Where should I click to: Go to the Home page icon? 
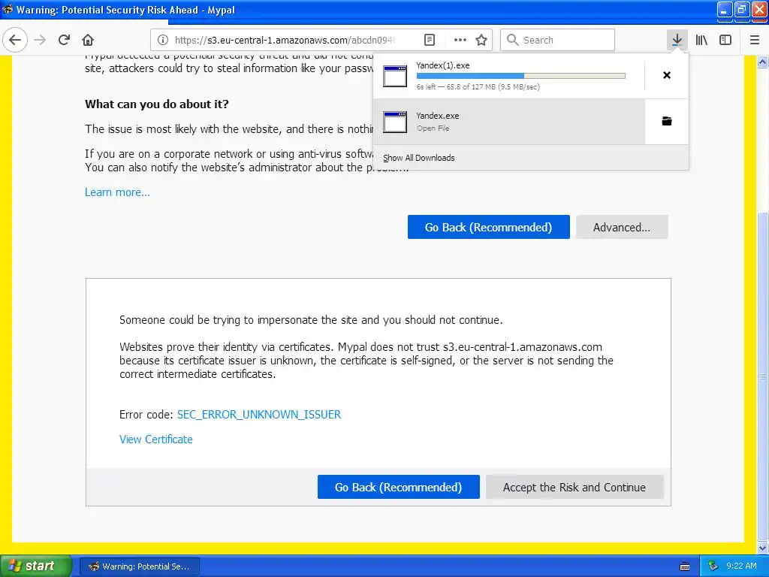[x=88, y=40]
